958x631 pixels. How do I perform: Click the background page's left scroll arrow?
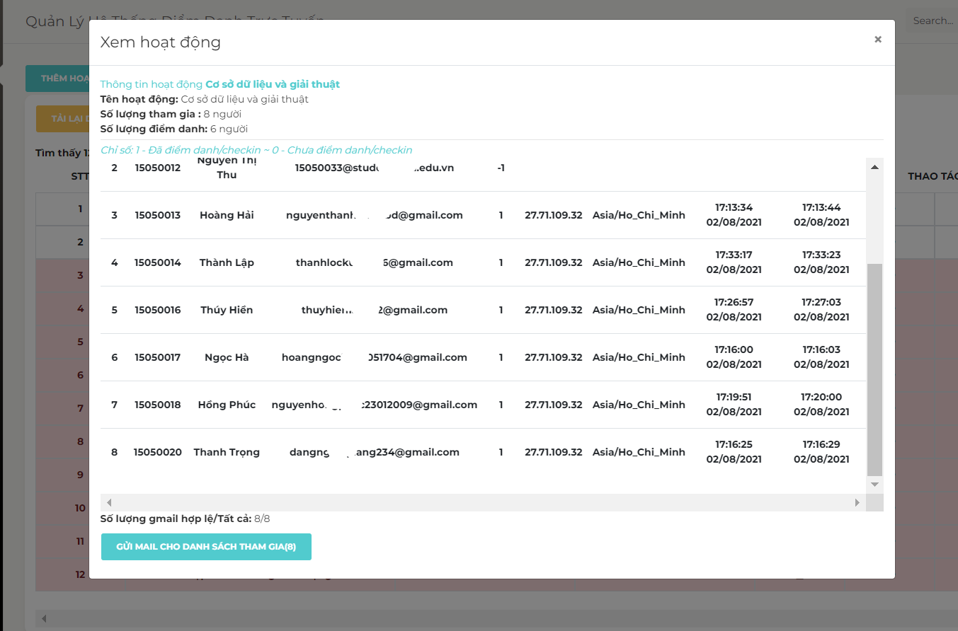[x=44, y=619]
